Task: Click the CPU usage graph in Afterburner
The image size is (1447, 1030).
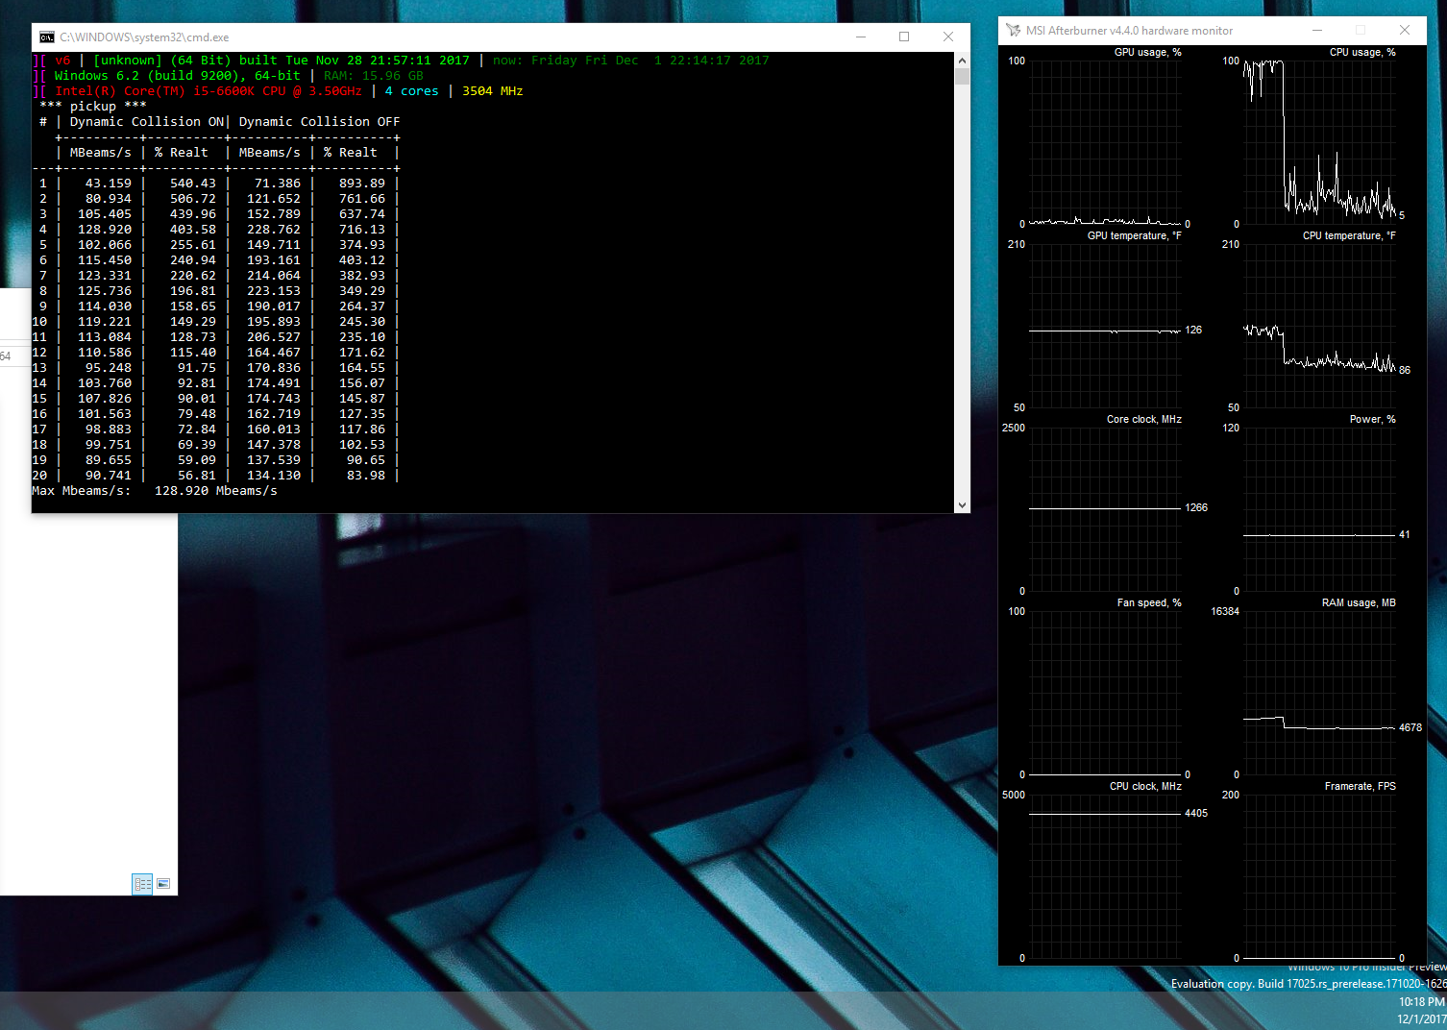Action: click(1319, 142)
